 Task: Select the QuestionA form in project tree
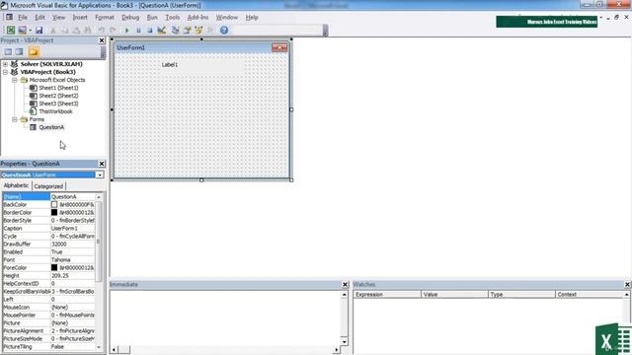click(x=51, y=127)
